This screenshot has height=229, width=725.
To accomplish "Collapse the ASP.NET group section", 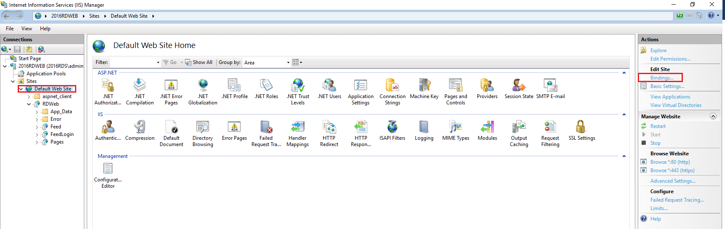I will click(624, 73).
